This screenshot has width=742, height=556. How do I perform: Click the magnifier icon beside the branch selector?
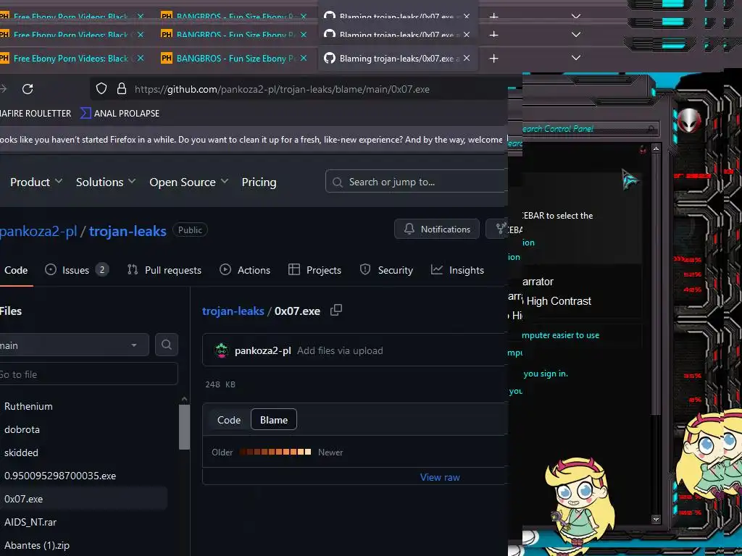(x=167, y=345)
